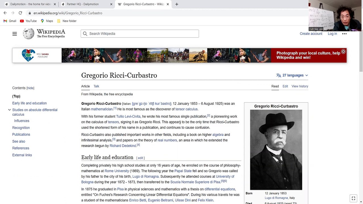Jump to (Top) in contents
The image size is (363, 204).
(16, 96)
